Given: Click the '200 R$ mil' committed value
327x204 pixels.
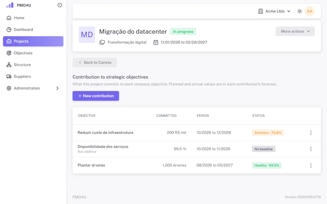Looking at the screenshot, I should tap(177, 133).
